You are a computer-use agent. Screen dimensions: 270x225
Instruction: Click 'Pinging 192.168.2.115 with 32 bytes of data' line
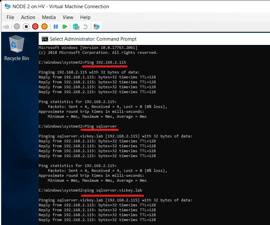coord(89,72)
